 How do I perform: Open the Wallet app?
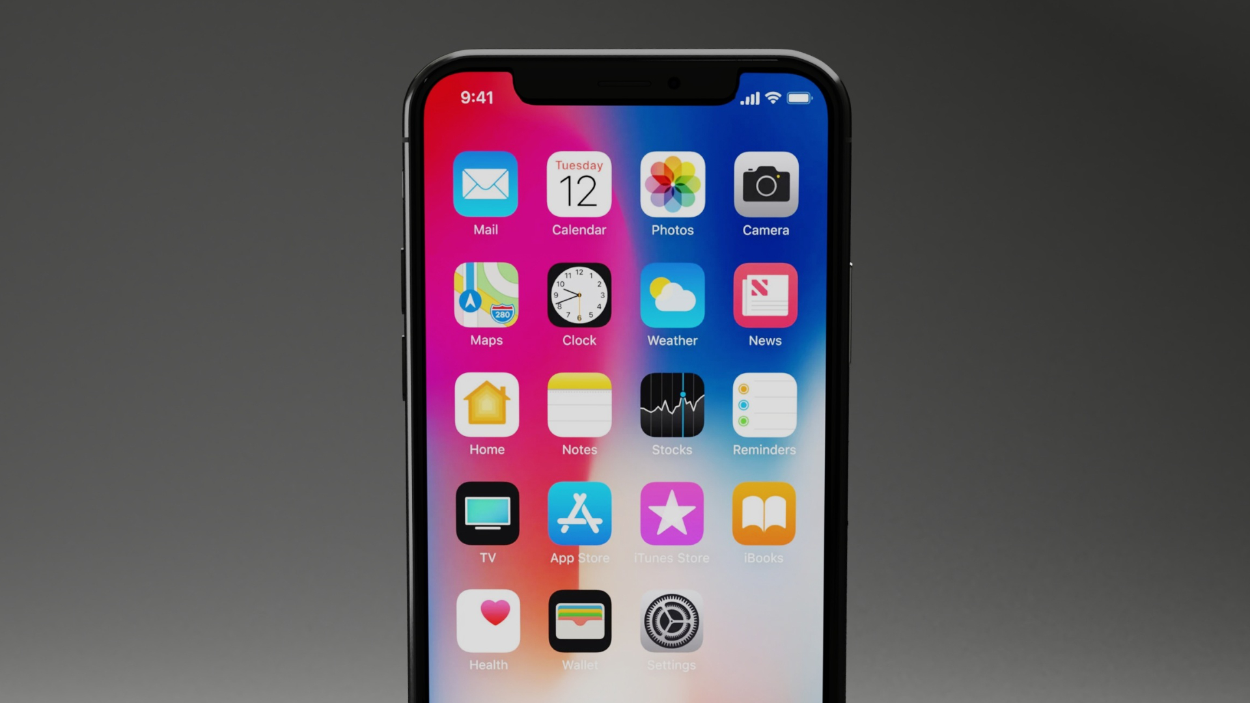click(x=579, y=623)
